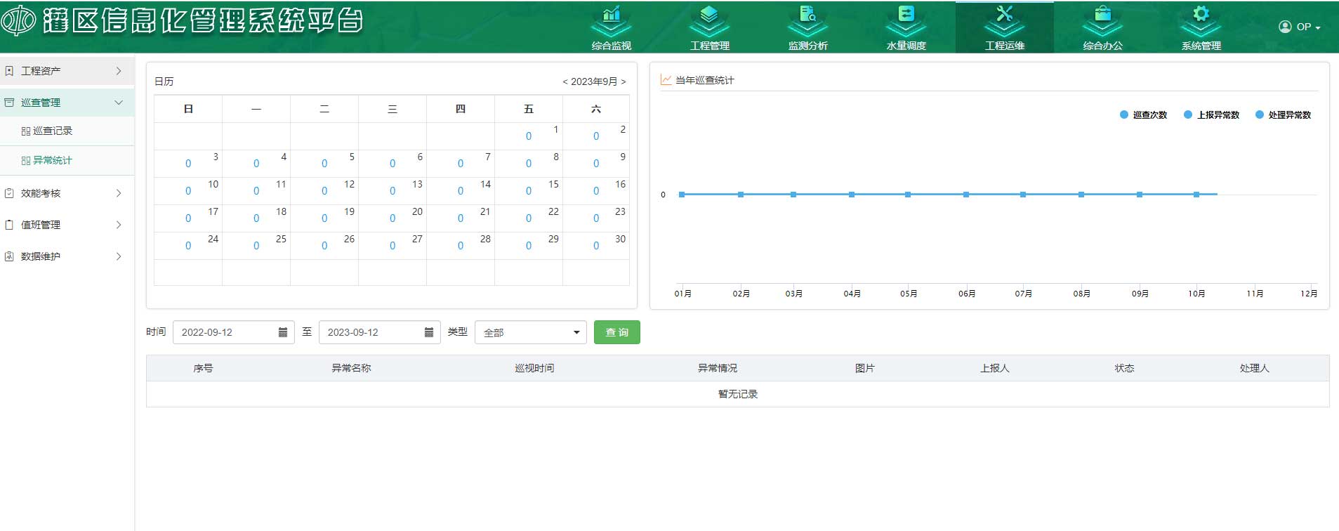Screen dimensions: 1339x531
Task: Open the 水量调度 module icon
Action: coord(906,15)
